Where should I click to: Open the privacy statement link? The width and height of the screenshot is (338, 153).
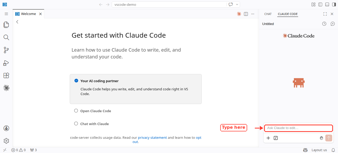(152, 137)
